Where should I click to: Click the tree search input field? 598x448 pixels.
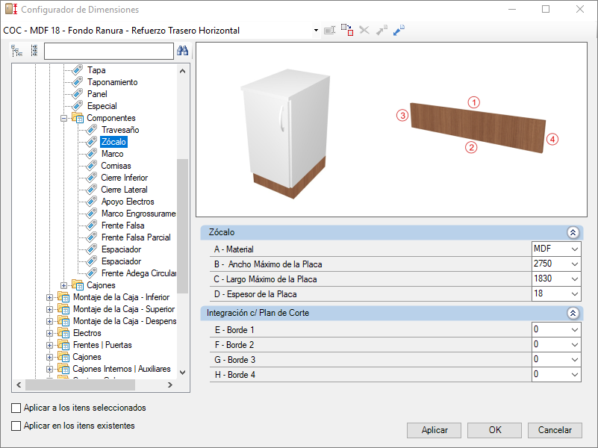109,51
